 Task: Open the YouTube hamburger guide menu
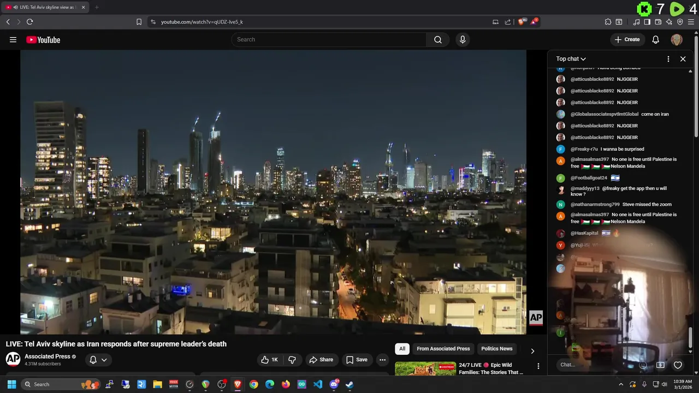pyautogui.click(x=13, y=40)
